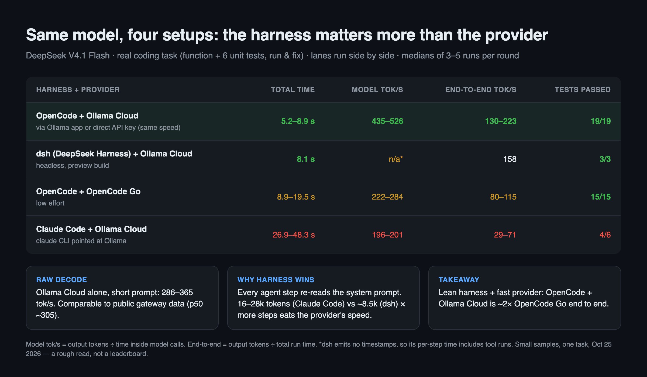Click the 'TAKEAWAY' card heading
This screenshot has height=377, width=647.
[x=459, y=280]
